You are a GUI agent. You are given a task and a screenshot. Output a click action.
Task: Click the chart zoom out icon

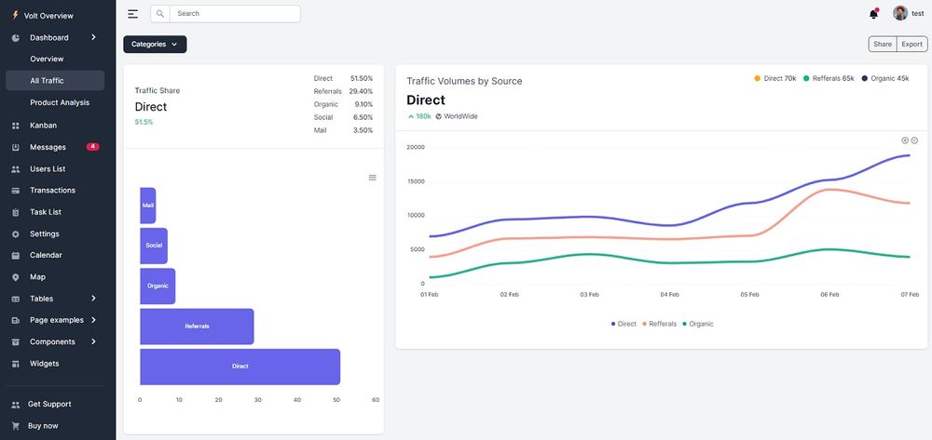pyautogui.click(x=914, y=140)
